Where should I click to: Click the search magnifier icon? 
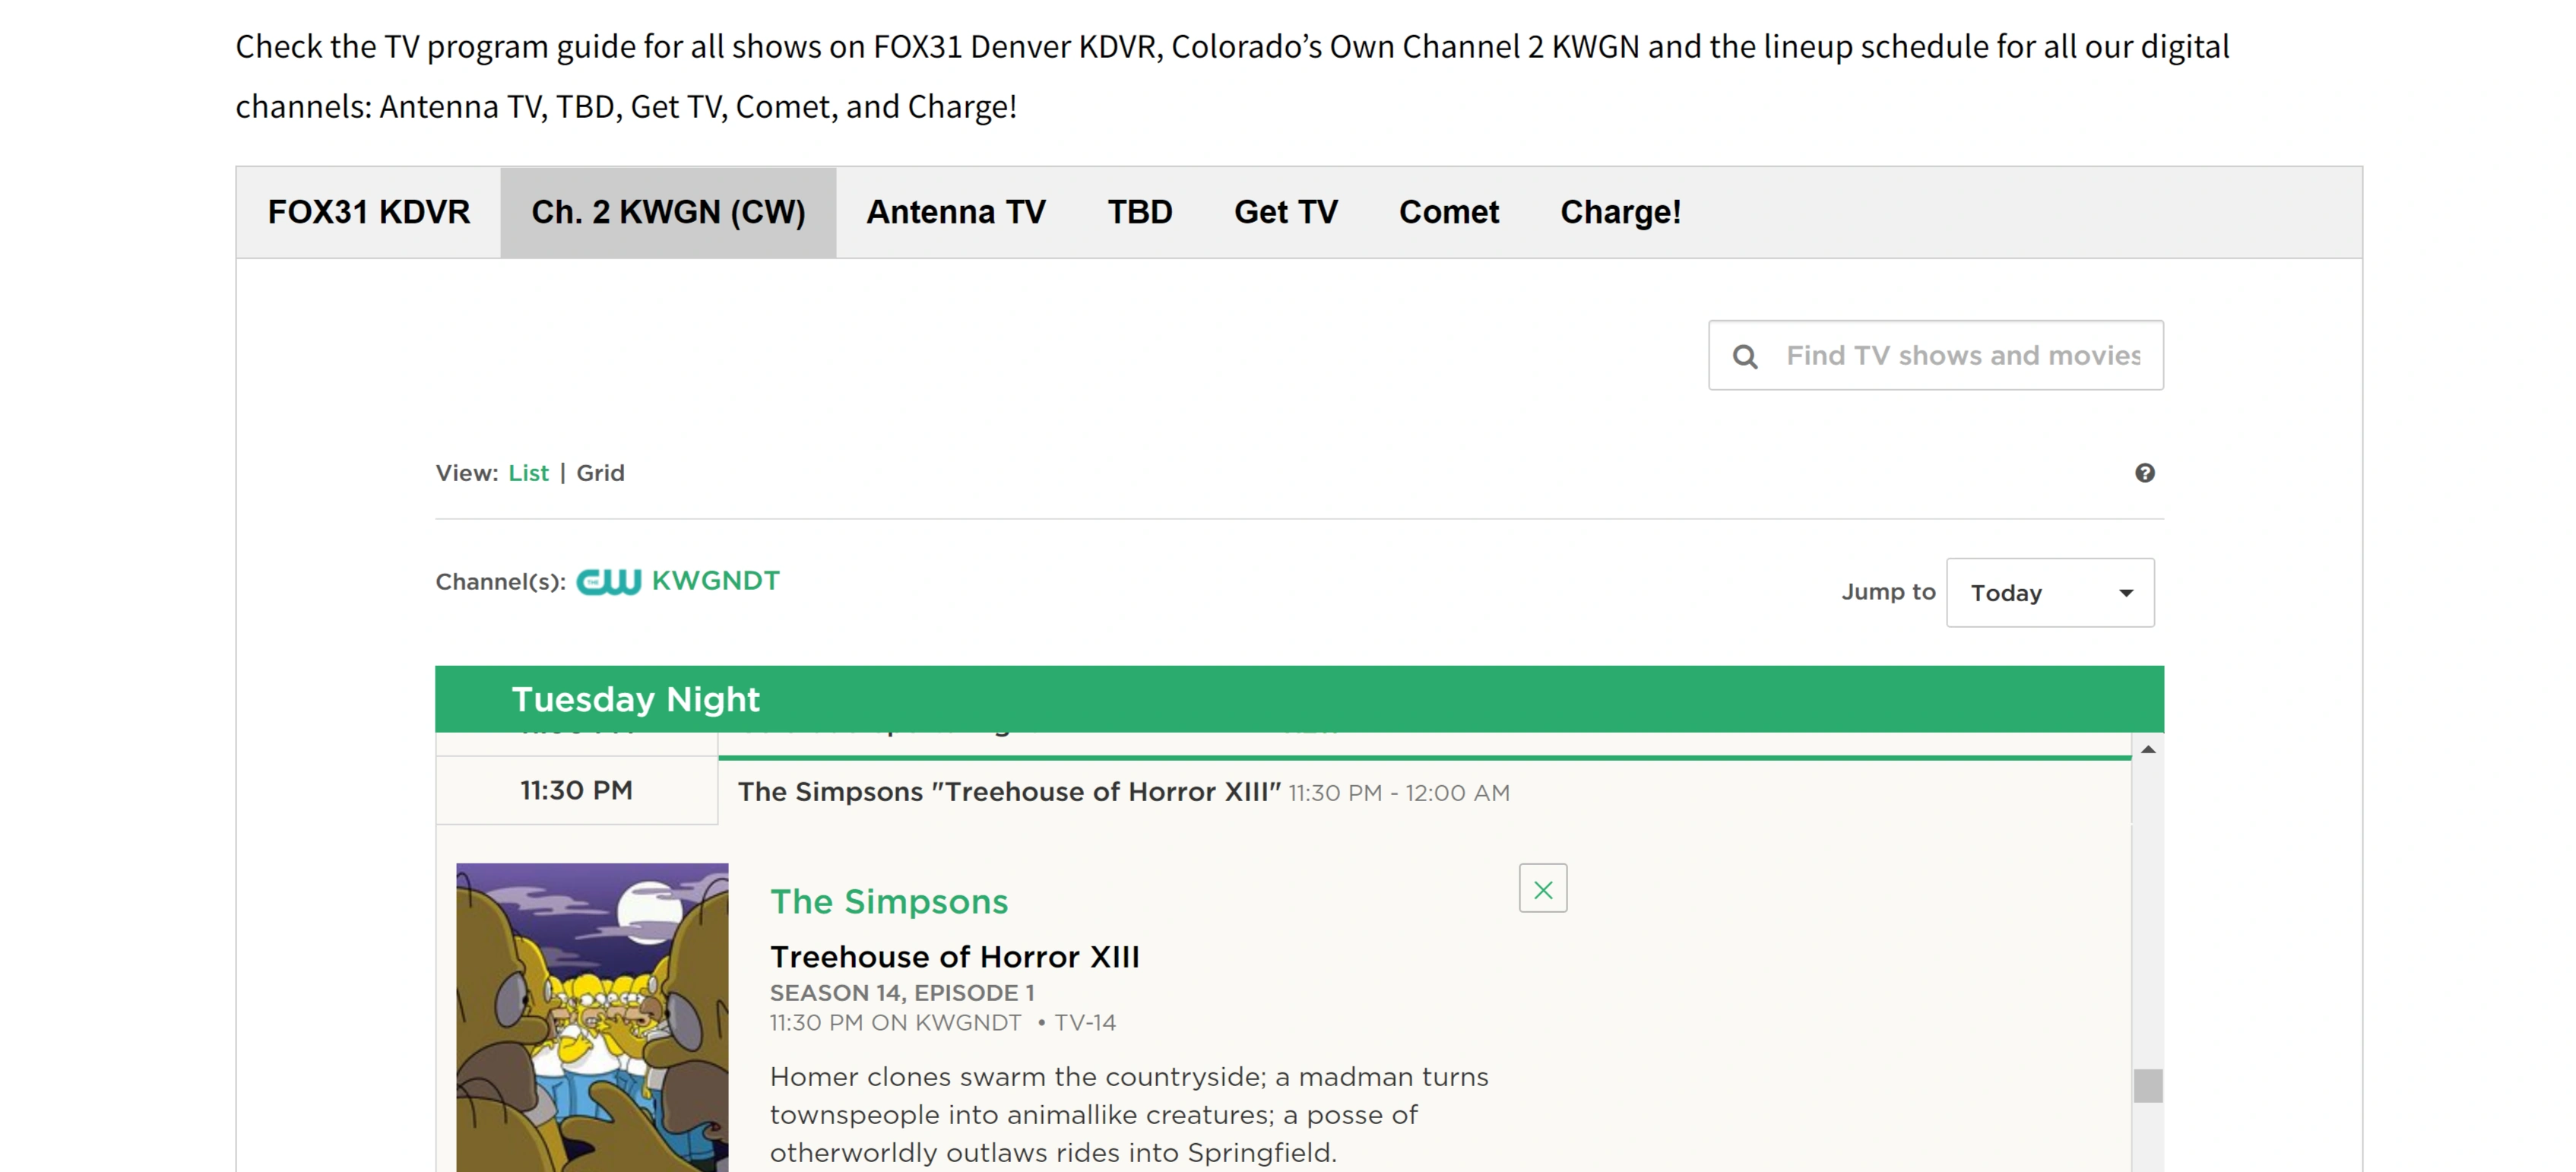pyautogui.click(x=1745, y=356)
